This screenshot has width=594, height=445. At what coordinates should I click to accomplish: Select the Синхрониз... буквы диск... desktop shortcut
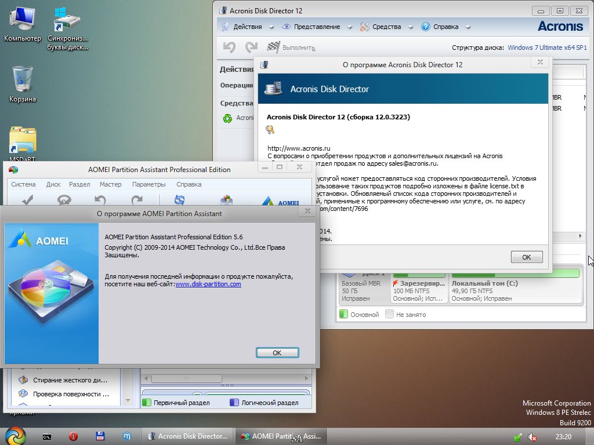pos(67,29)
